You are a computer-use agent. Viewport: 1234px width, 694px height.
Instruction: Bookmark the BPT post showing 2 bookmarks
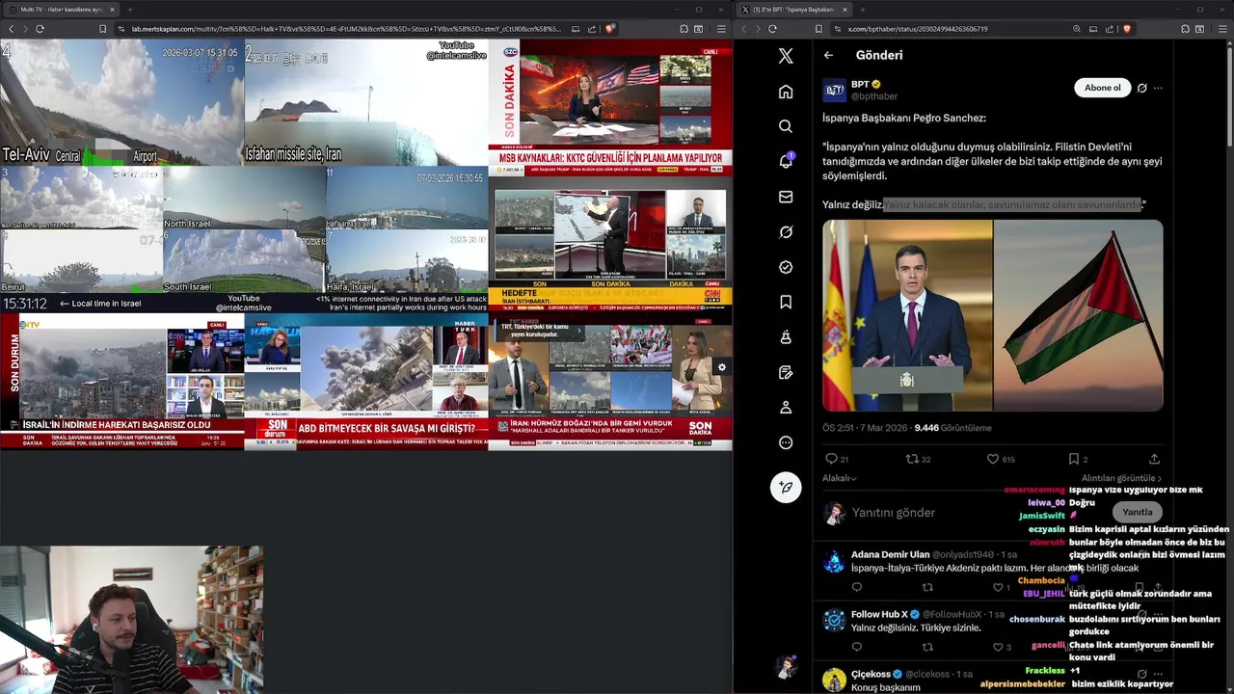[x=1073, y=459]
